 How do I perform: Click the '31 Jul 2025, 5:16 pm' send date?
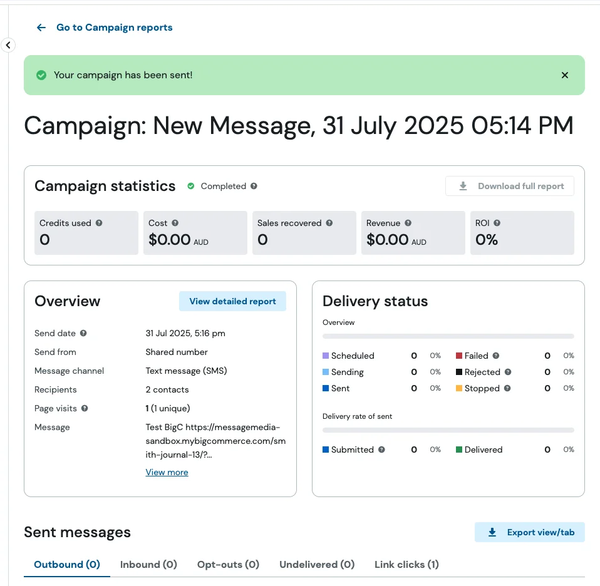[185, 333]
